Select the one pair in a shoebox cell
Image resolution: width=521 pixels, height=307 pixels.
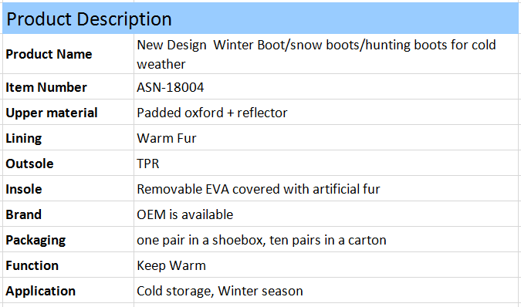tap(326, 240)
